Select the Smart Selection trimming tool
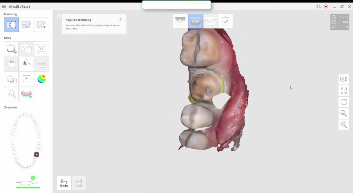 tap(41, 25)
